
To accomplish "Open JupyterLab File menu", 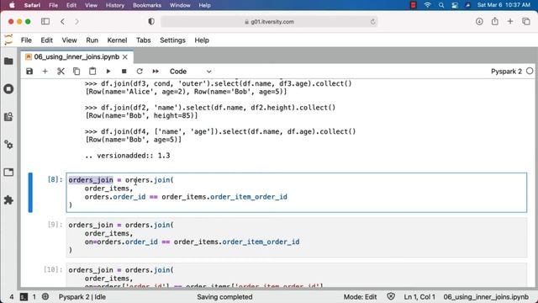I will 26,40.
